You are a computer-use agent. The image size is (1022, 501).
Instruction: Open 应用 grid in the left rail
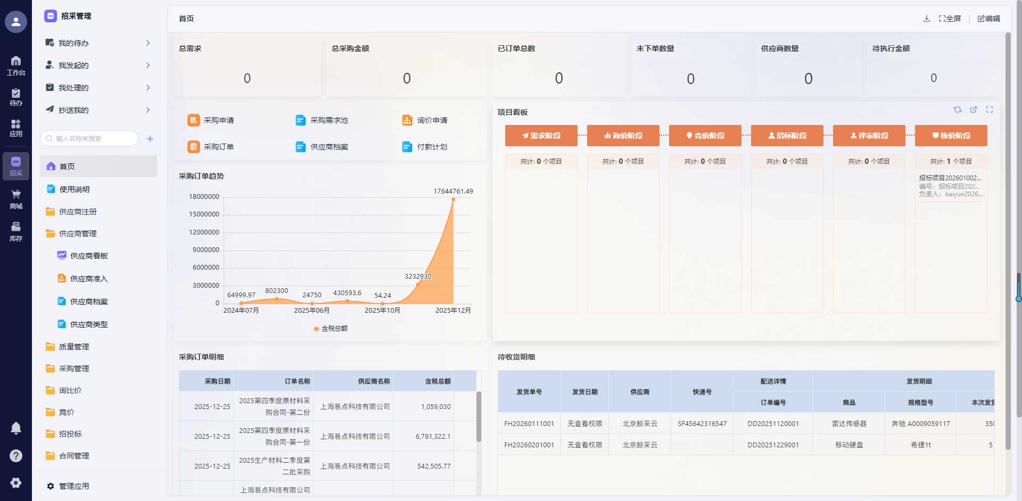tap(16, 128)
